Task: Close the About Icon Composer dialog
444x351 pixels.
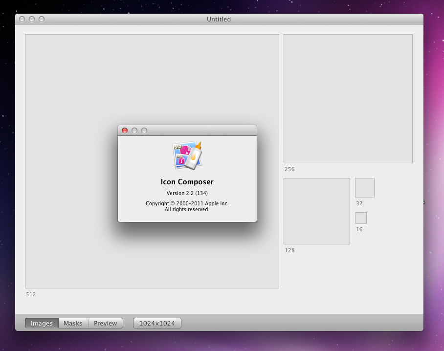Action: coord(125,131)
